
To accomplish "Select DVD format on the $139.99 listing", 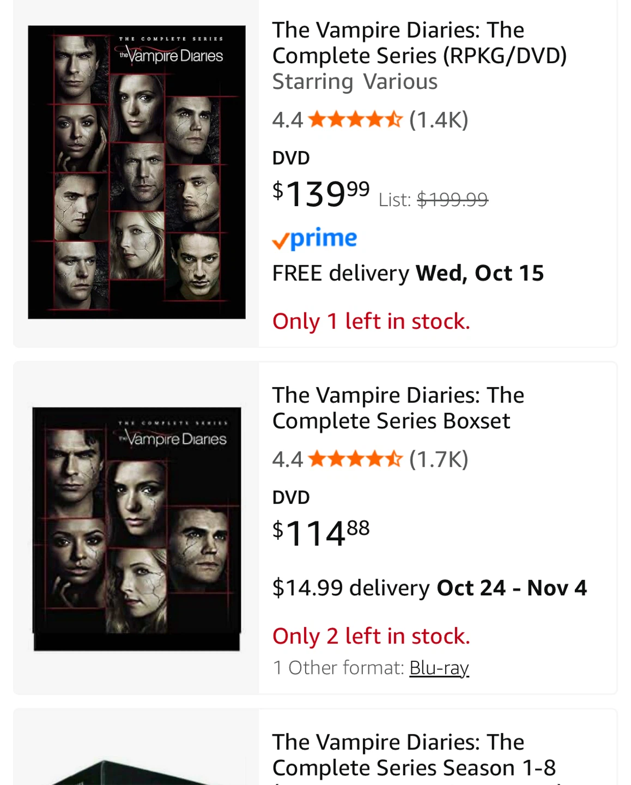I will [291, 158].
